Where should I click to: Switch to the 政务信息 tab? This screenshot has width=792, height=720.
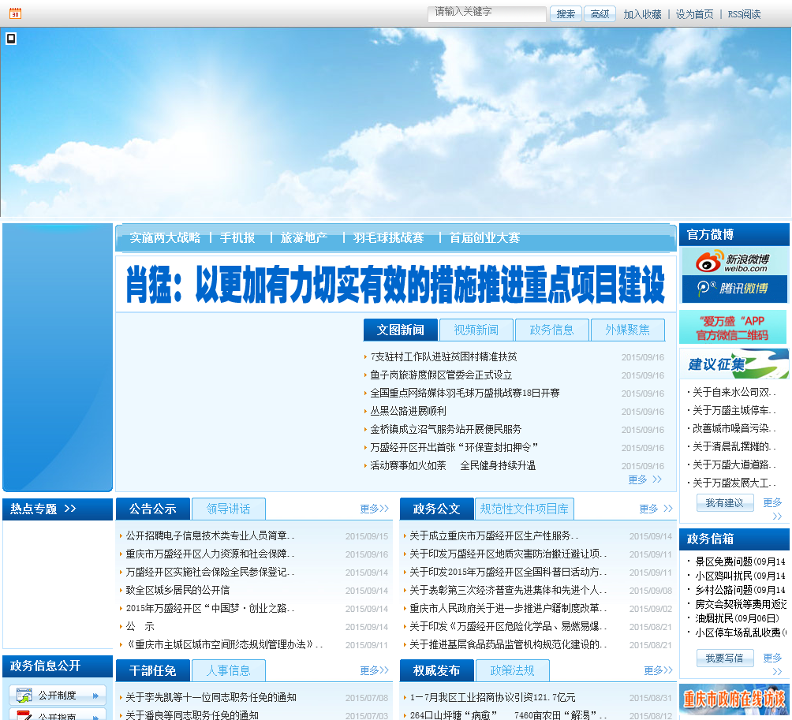point(551,330)
